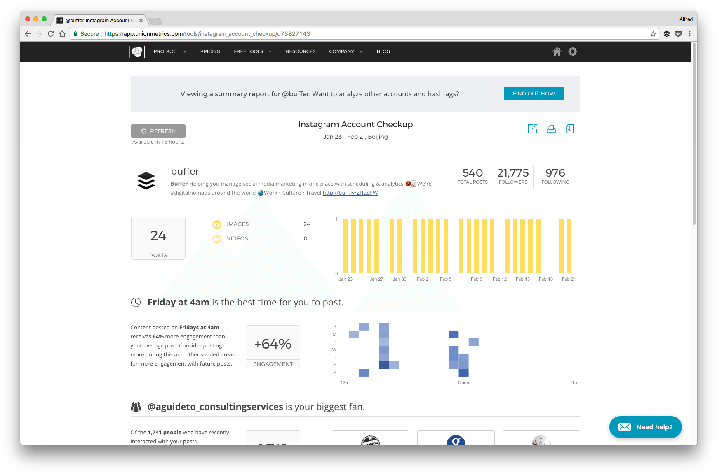Open the BLOG menu item
Screen dimensions: 717x475
[383, 51]
